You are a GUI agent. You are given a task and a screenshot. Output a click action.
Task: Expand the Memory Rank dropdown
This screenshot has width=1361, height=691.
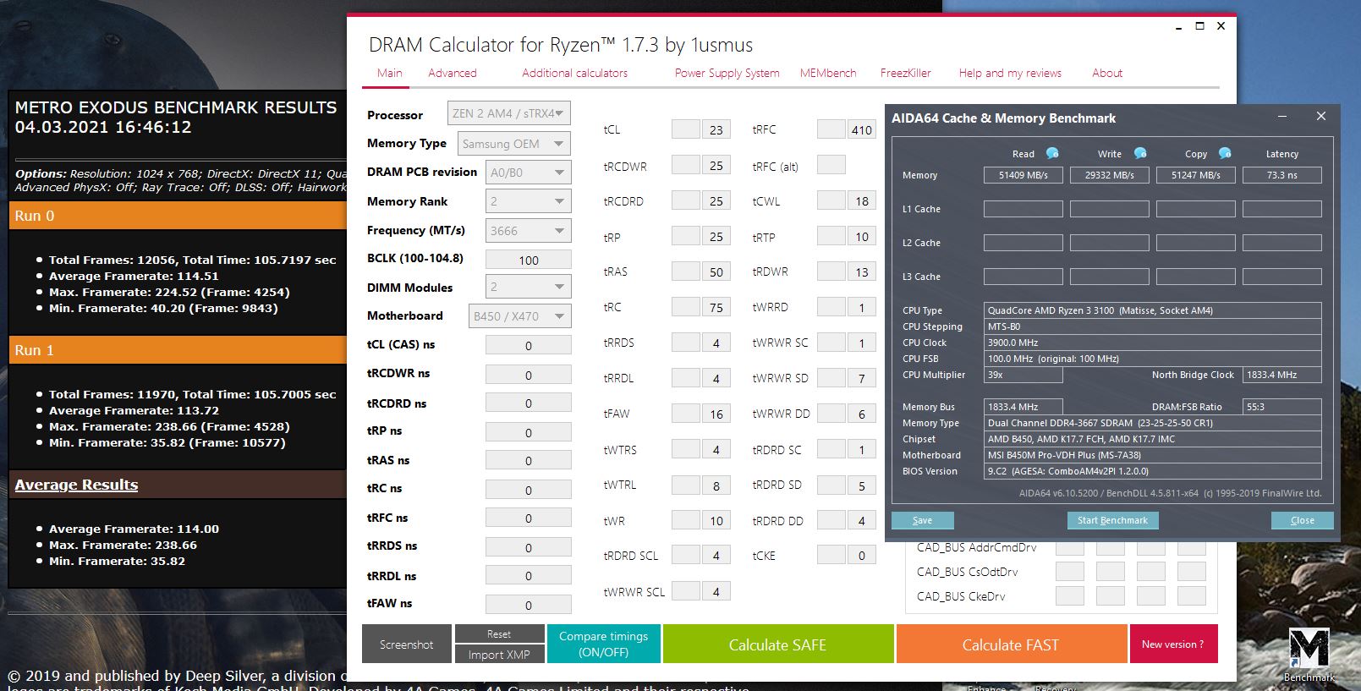tap(529, 201)
